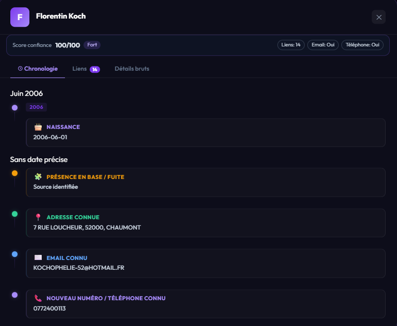Click the puzzle piece icon for Présence en base
The image size is (397, 326).
click(x=38, y=177)
